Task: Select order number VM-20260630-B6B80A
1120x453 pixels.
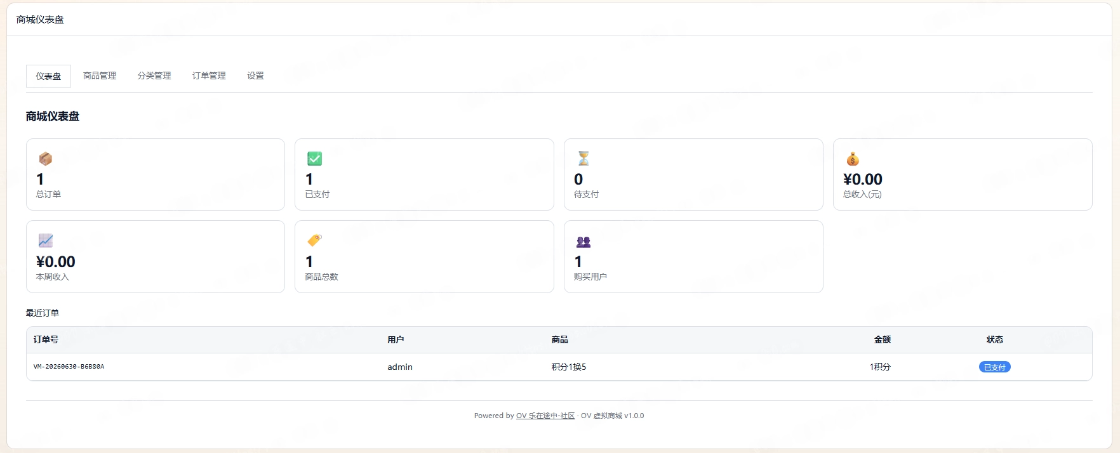Action: coord(69,367)
